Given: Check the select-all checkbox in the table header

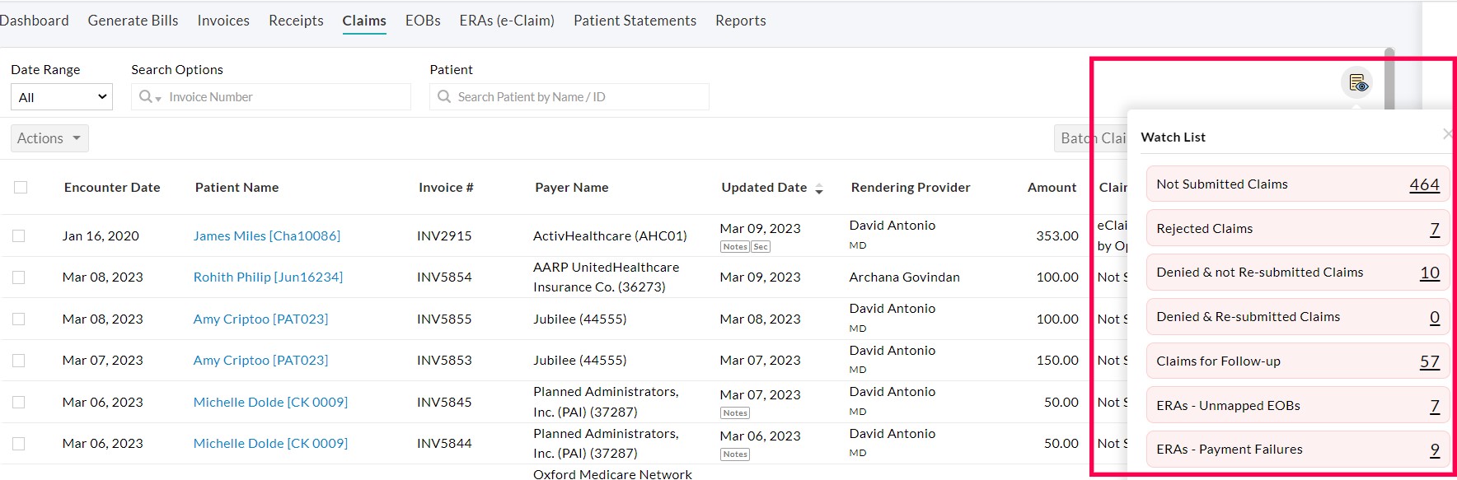Looking at the screenshot, I should click(21, 187).
